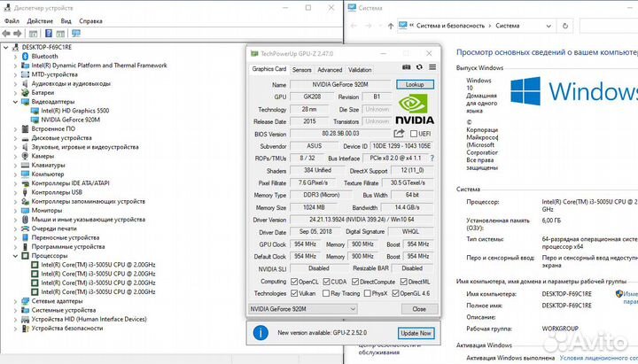Toggle the UEFI checkbox in GPU-Z
Viewport: 638px width, 364px height.
tap(414, 134)
